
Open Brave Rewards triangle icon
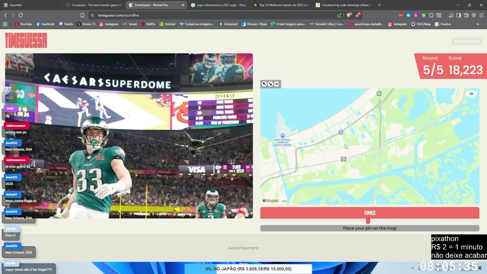(357, 15)
